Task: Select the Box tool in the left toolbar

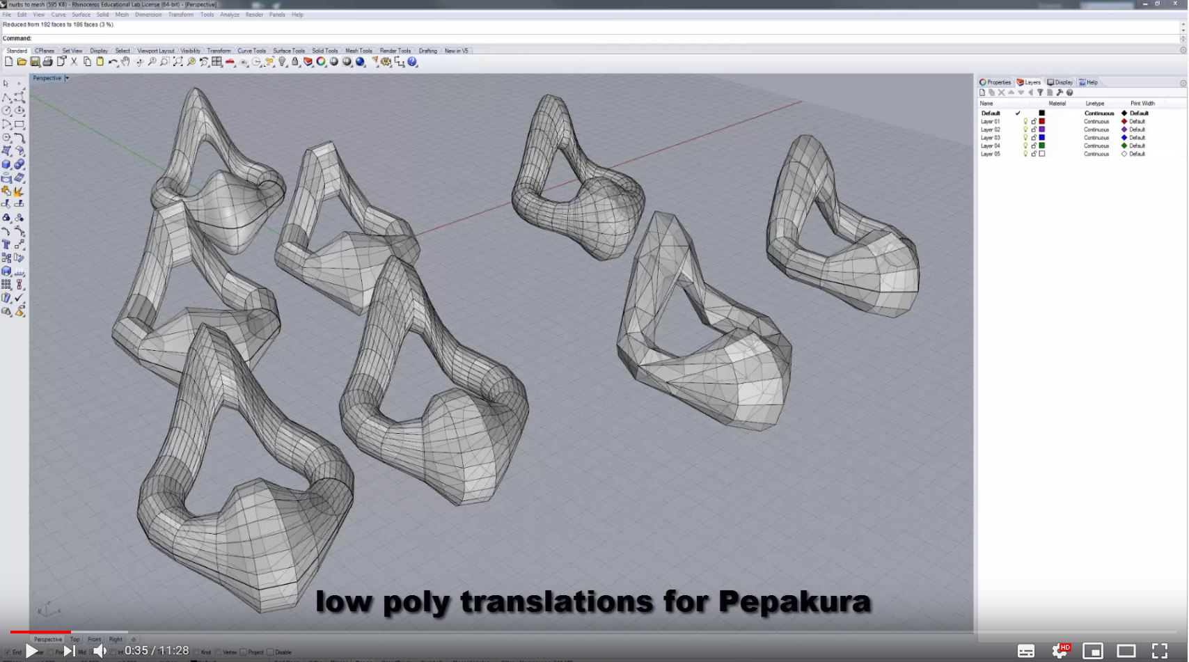Action: (x=6, y=165)
